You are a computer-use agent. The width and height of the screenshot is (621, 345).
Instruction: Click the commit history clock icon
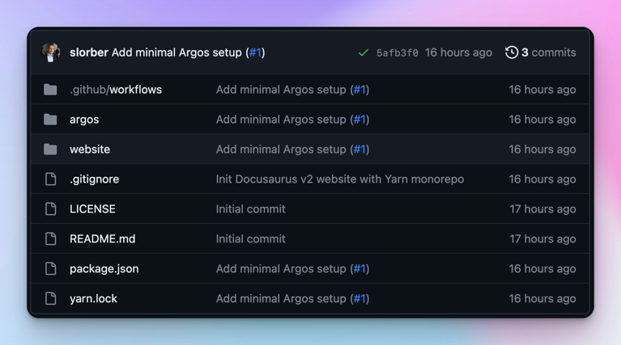pyautogui.click(x=511, y=53)
